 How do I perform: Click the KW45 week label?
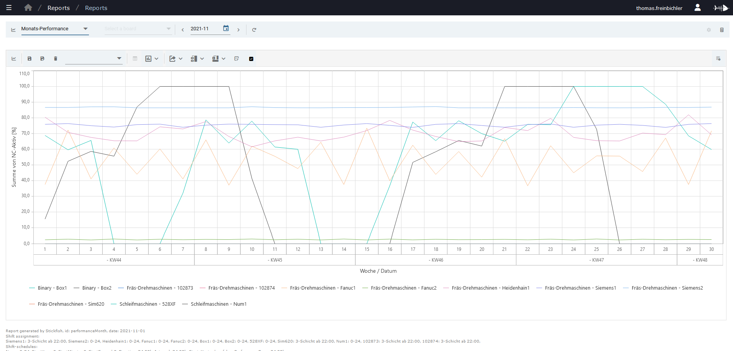click(275, 260)
